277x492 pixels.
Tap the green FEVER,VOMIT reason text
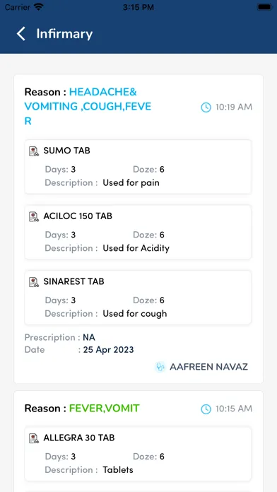105,409
